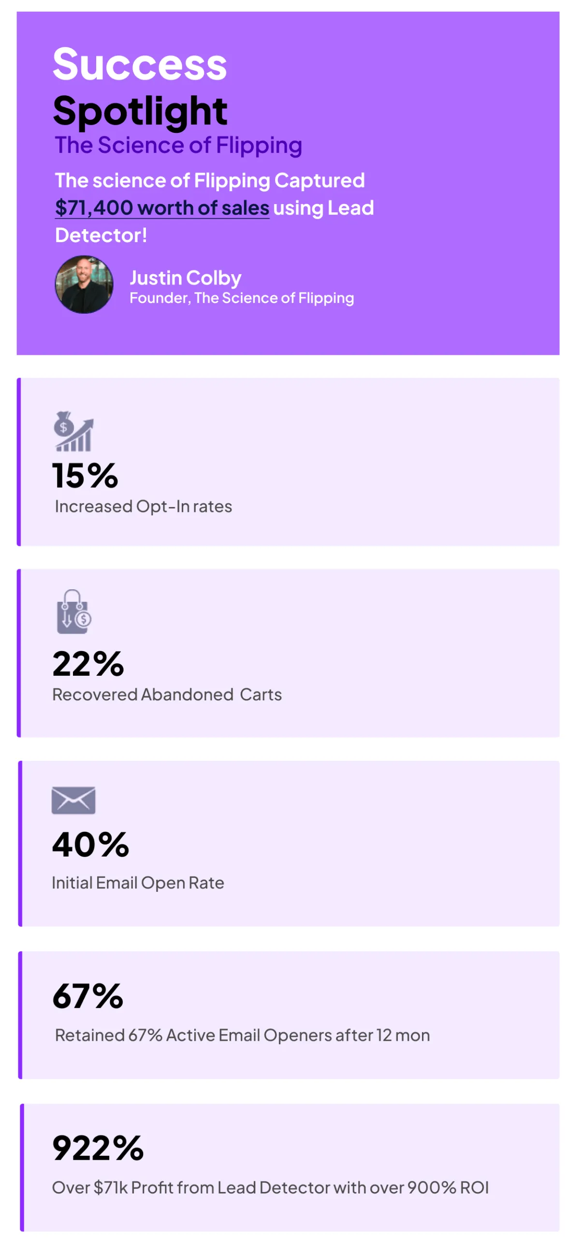Click the envelope email icon
Viewport: 580px width, 1252px height.
click(x=73, y=801)
